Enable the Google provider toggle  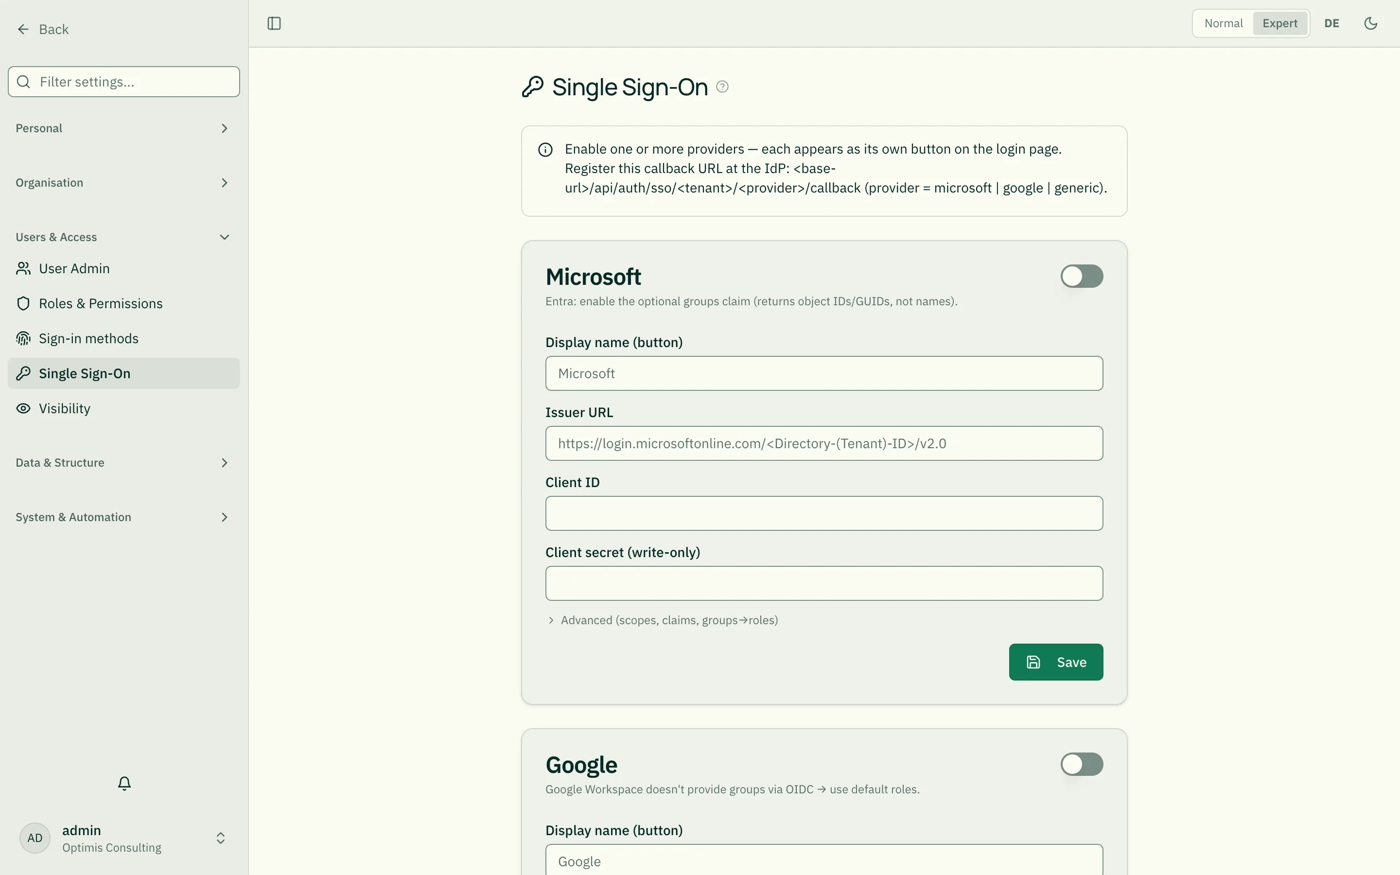[x=1081, y=764]
